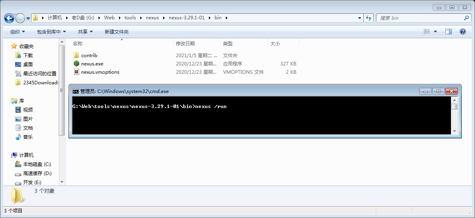Open the 共享 menu
The width and height of the screenshot is (475, 218).
pos(85,32)
